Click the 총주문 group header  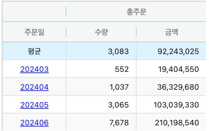tap(136, 12)
